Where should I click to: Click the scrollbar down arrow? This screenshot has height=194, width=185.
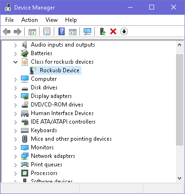[x=179, y=178]
